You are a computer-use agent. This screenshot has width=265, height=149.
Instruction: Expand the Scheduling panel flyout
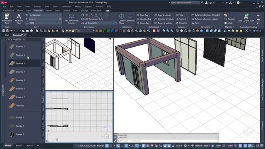155,27
